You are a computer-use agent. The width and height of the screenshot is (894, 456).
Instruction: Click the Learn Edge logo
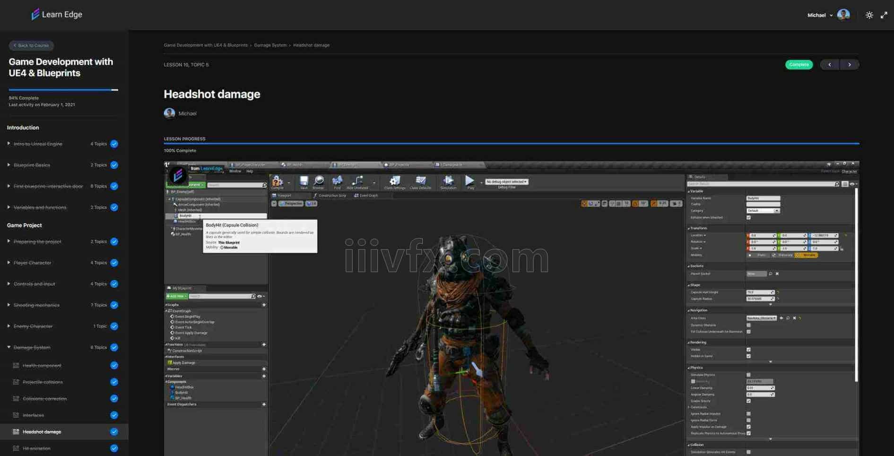point(56,15)
